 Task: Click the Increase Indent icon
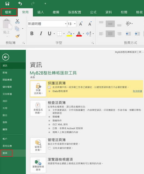tap(137, 34)
